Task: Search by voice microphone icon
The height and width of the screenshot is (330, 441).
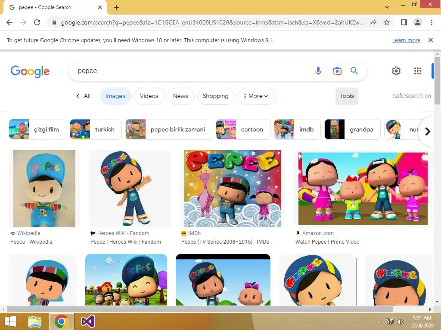Action: pyautogui.click(x=318, y=71)
